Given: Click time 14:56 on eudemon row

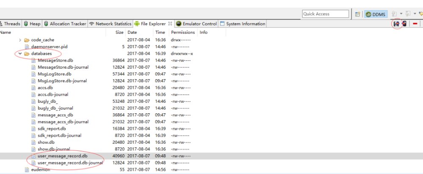Looking at the screenshot, I should pyautogui.click(x=160, y=170).
